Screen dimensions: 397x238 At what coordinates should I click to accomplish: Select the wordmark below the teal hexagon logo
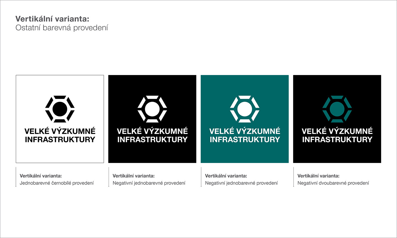(x=337, y=135)
